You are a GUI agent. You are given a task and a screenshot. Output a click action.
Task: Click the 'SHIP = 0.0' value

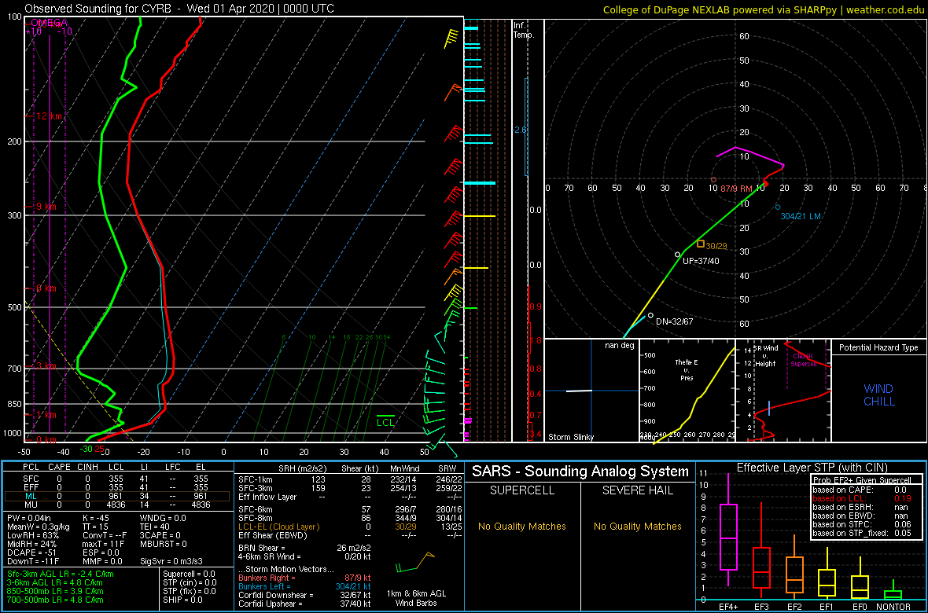pos(183,600)
